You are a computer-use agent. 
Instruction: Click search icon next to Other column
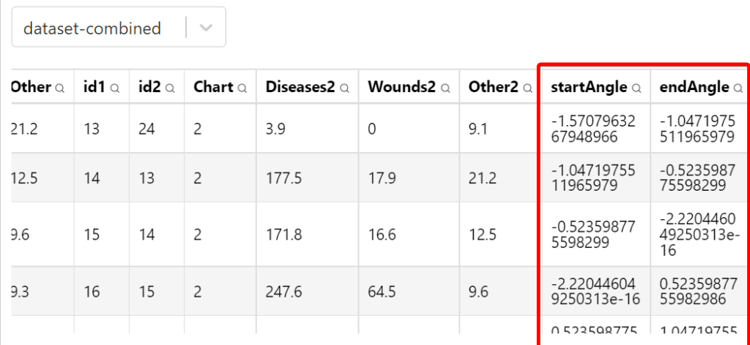coord(59,88)
